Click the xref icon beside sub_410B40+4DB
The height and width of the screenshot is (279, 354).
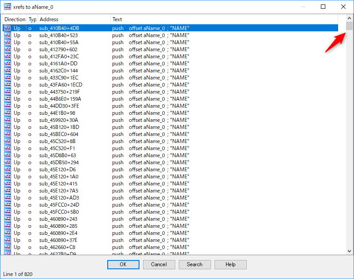tap(7, 28)
